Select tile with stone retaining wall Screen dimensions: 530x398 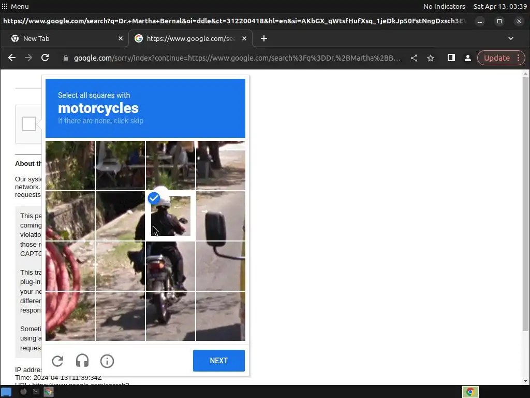(70, 216)
